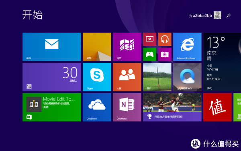Launch Internet Explorer
This screenshot has width=241, height=151.
tap(187, 47)
